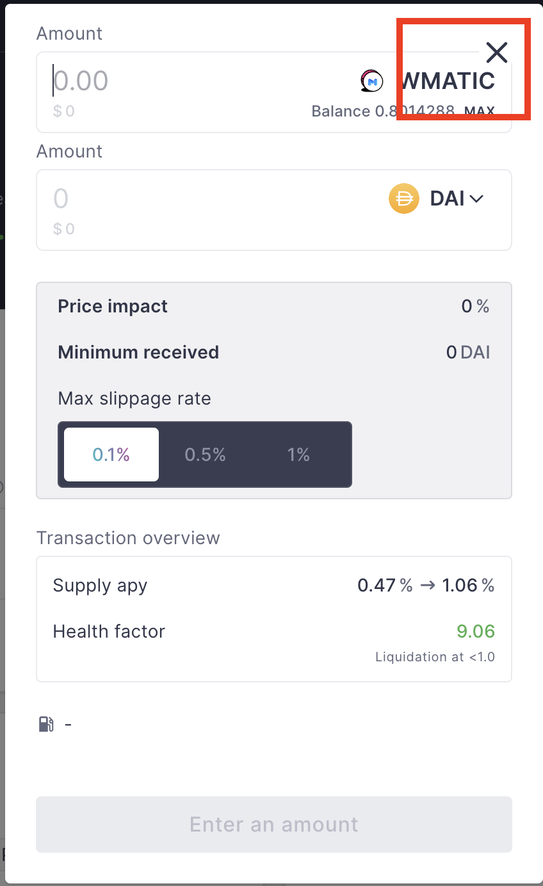Click the gas pump icon
The height and width of the screenshot is (886, 543).
[45, 724]
